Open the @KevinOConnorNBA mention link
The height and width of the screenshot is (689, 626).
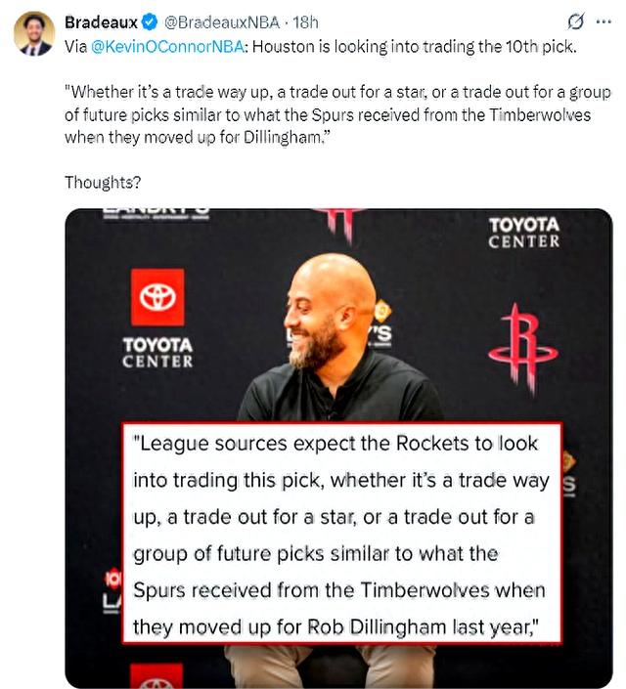167,47
